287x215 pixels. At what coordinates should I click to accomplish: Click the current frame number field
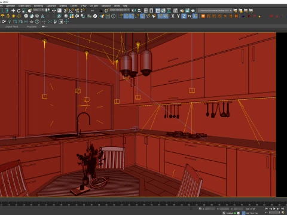(x=274, y=213)
